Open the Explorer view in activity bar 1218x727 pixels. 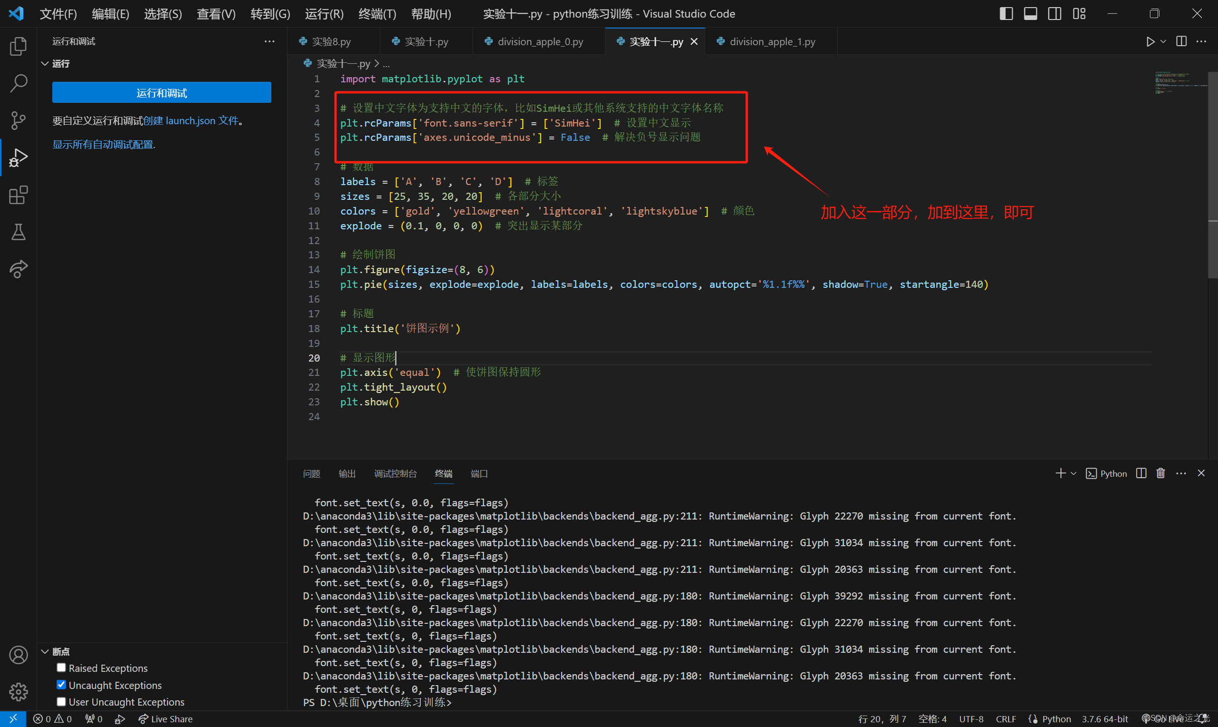click(18, 47)
